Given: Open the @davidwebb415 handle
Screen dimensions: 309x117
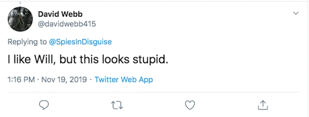Looking at the screenshot, I should click(67, 24).
